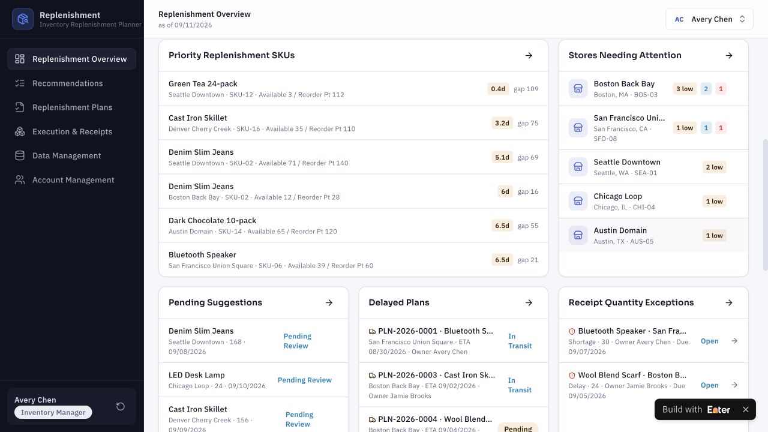Viewport: 768px width, 432px height.
Task: Navigate to Execution & Receipts
Action: 72,131
